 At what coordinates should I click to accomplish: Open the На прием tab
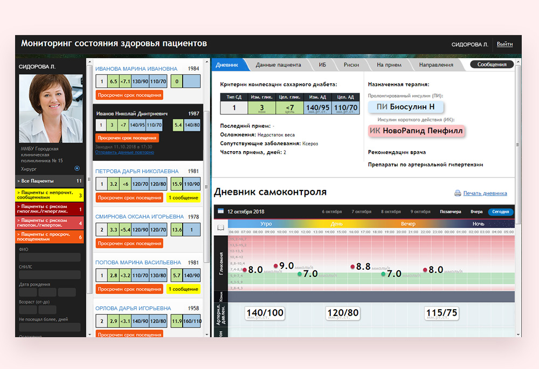[x=389, y=65]
